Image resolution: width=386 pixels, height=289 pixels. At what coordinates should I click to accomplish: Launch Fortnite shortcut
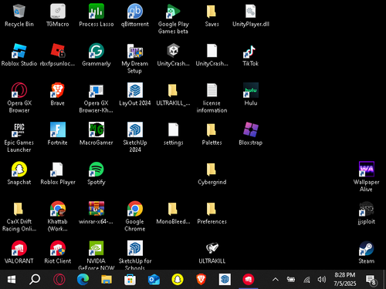coord(58,129)
